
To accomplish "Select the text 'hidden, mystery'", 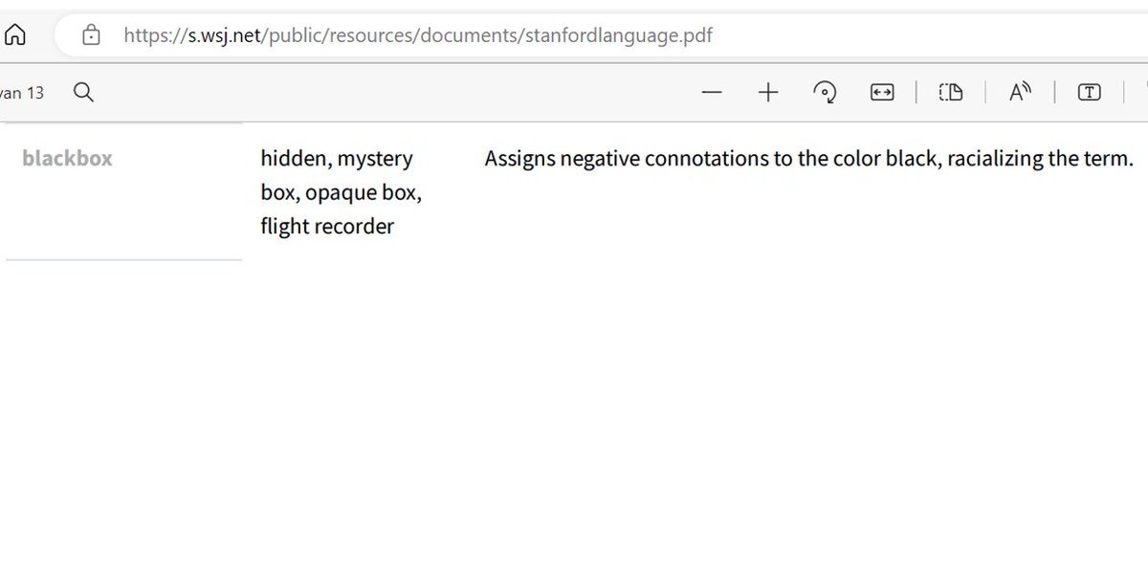I will coord(337,159).
